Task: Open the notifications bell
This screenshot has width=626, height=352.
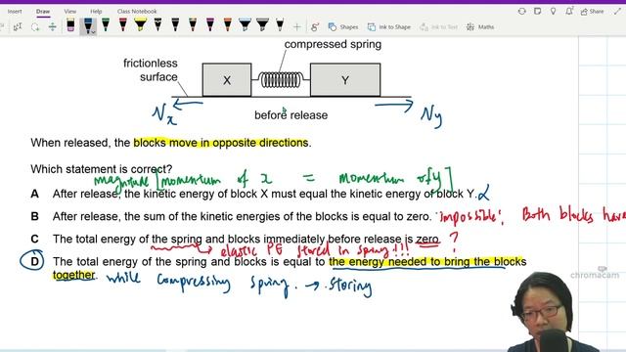Action: [x=569, y=11]
